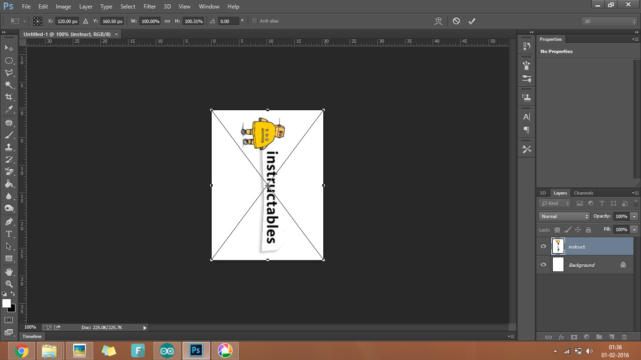This screenshot has height=360, width=641.
Task: Select the Hand tool
Action: [9, 272]
